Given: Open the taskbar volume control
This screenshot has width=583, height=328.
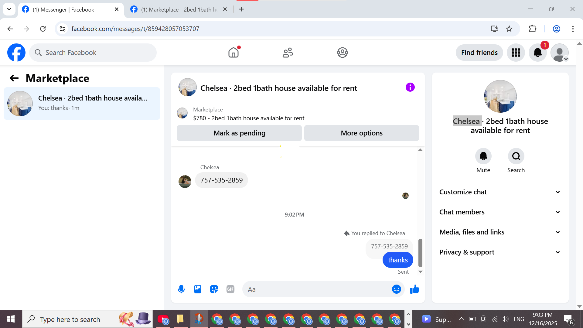Looking at the screenshot, I should point(505,319).
